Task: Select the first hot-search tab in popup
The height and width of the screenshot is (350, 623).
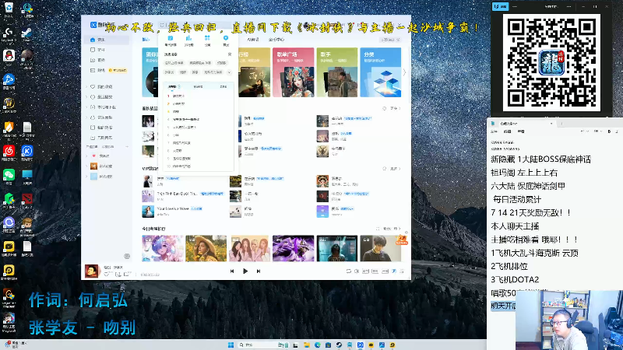Action: [x=173, y=86]
